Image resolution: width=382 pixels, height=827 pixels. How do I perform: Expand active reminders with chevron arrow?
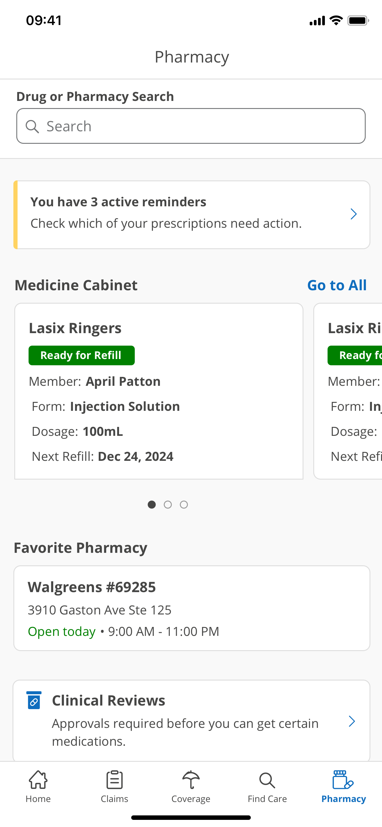(x=353, y=214)
